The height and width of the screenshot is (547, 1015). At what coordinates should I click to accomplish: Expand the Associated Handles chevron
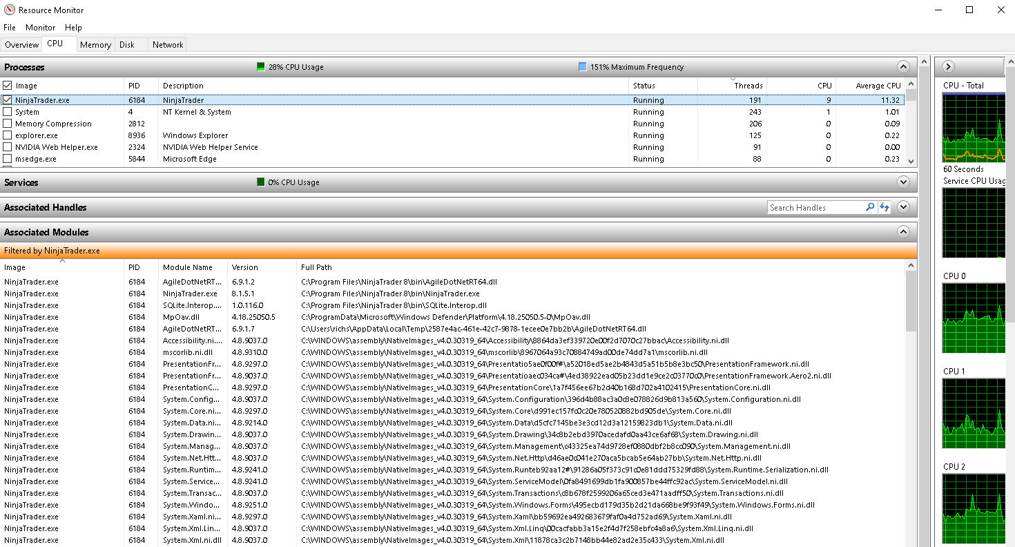(903, 207)
